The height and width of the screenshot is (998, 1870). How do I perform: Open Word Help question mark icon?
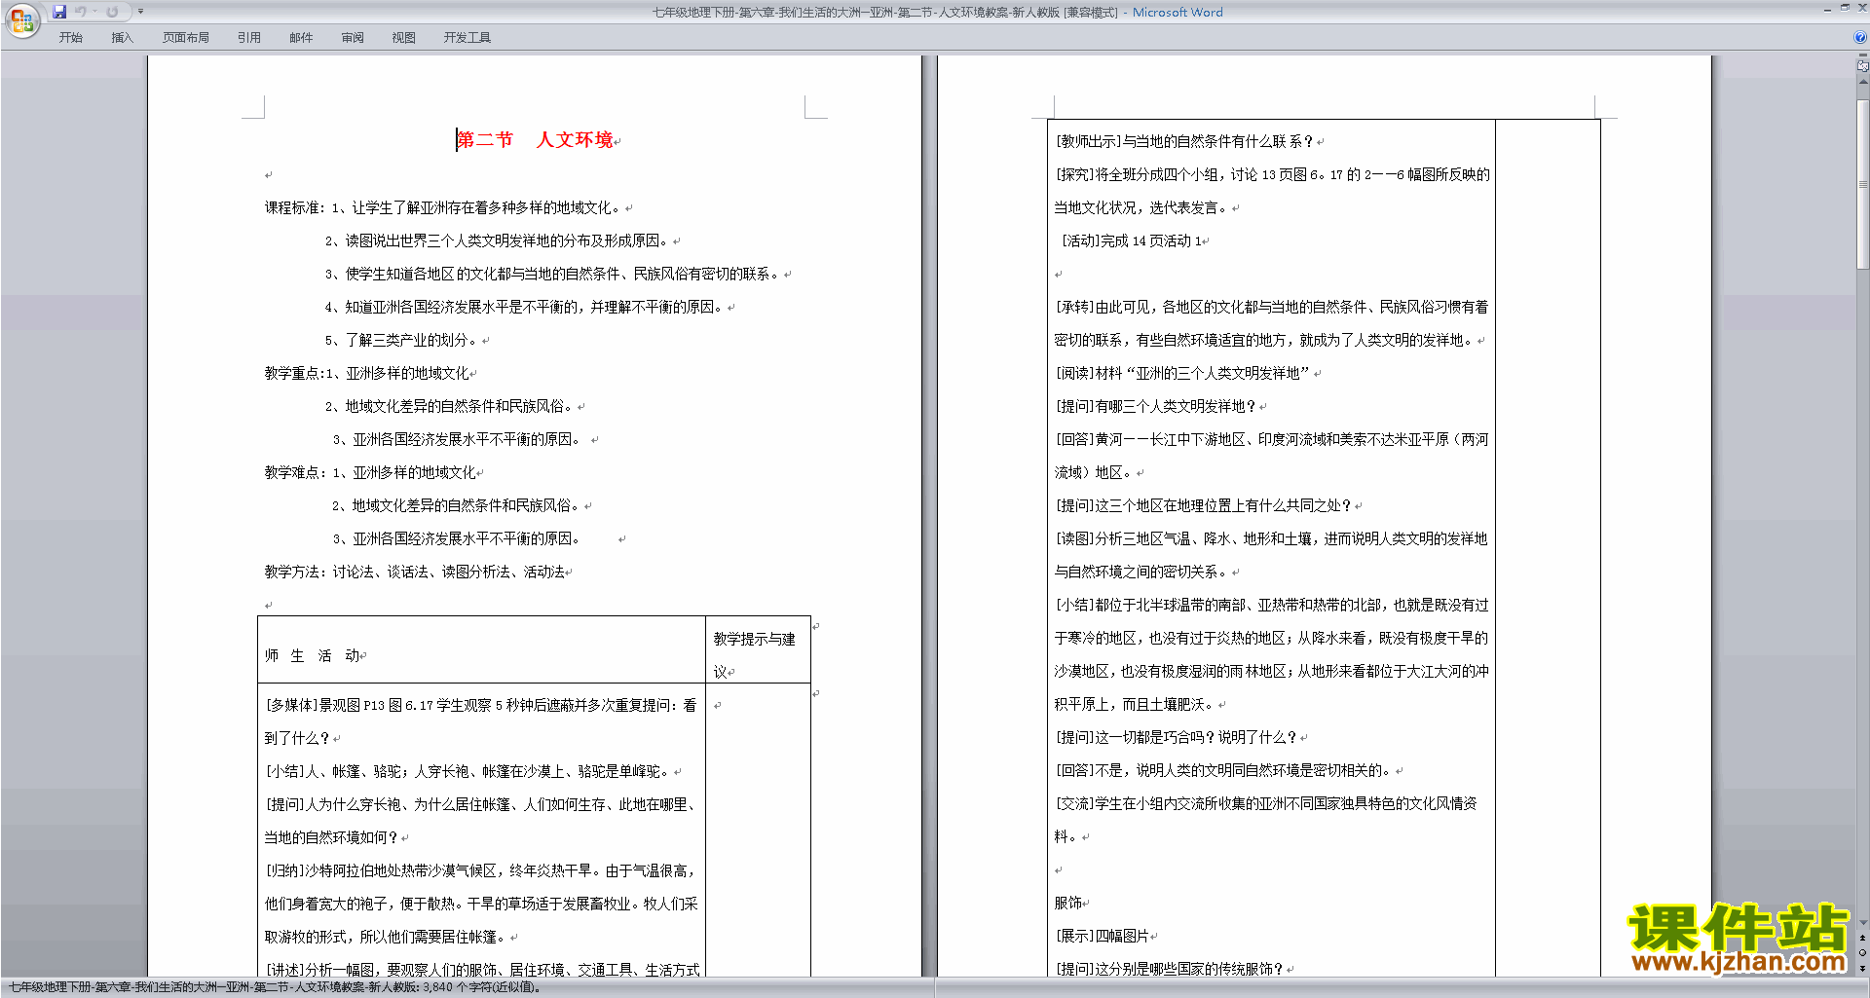(x=1860, y=38)
